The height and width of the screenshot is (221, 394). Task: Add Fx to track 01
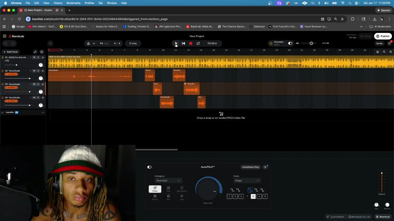(7, 60)
